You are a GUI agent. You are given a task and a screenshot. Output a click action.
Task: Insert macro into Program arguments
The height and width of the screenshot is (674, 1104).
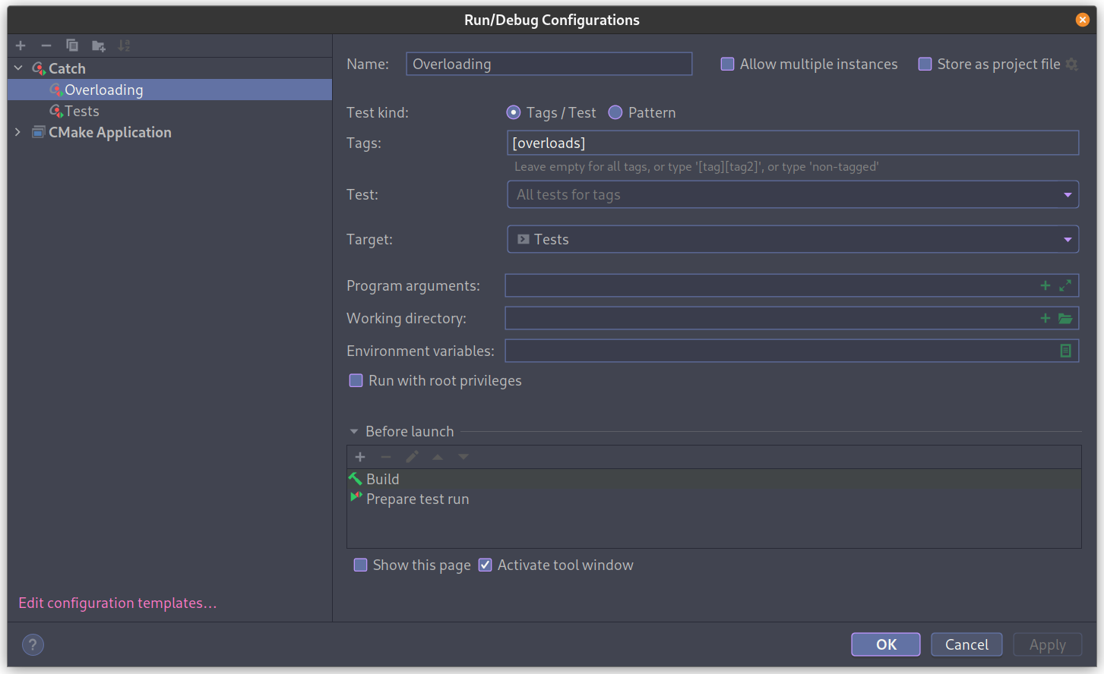pyautogui.click(x=1045, y=285)
